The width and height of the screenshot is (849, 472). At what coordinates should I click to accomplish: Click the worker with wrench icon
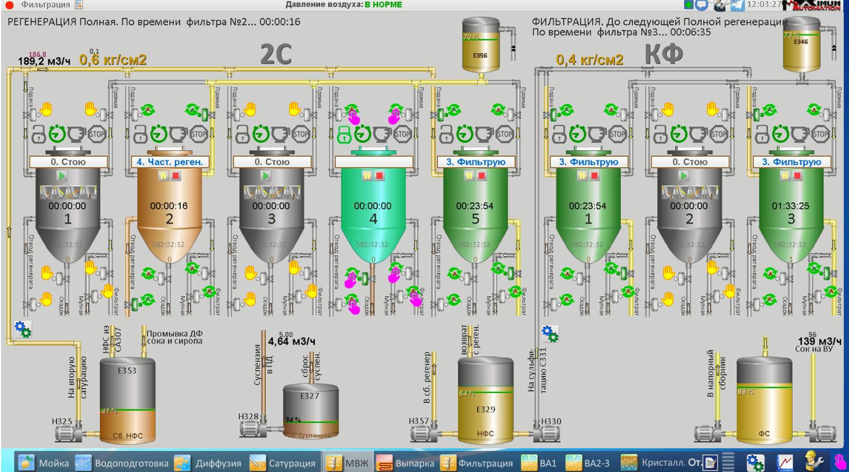point(814,461)
